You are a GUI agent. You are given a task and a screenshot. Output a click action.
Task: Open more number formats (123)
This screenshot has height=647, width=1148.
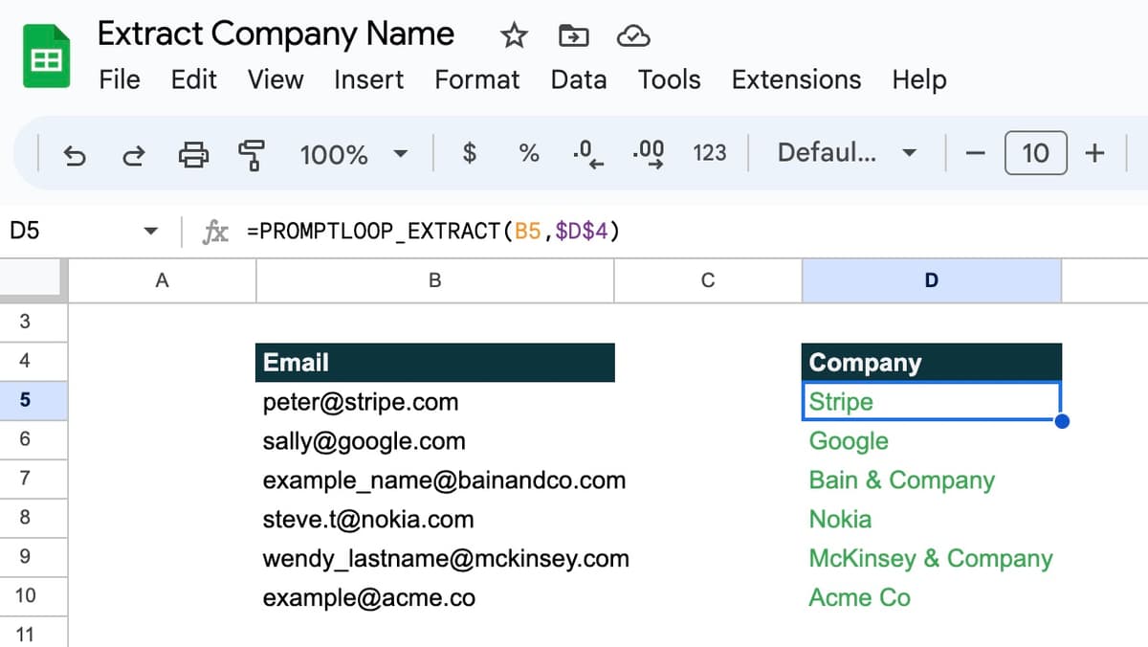[710, 153]
